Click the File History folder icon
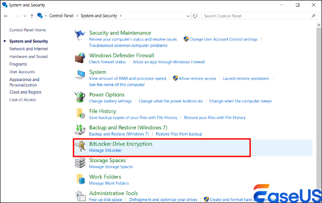Screen dimensions: 322x203 pos(80,113)
